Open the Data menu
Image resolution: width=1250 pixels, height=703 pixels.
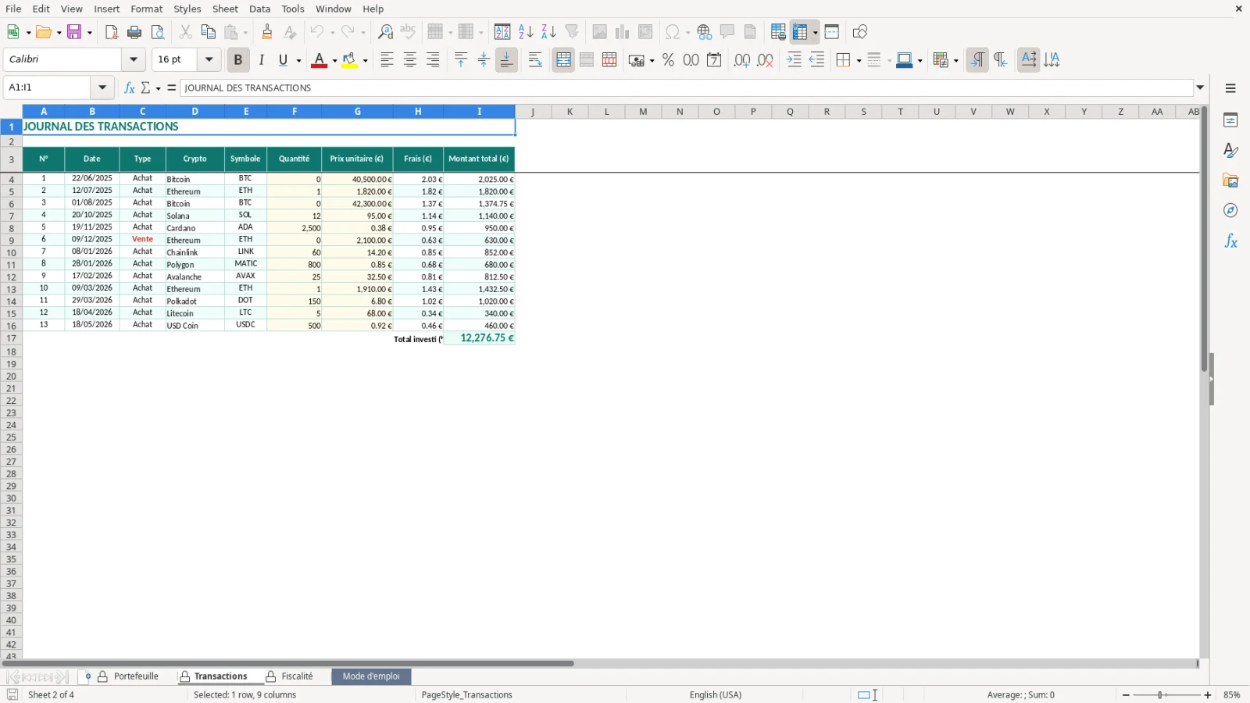260,9
